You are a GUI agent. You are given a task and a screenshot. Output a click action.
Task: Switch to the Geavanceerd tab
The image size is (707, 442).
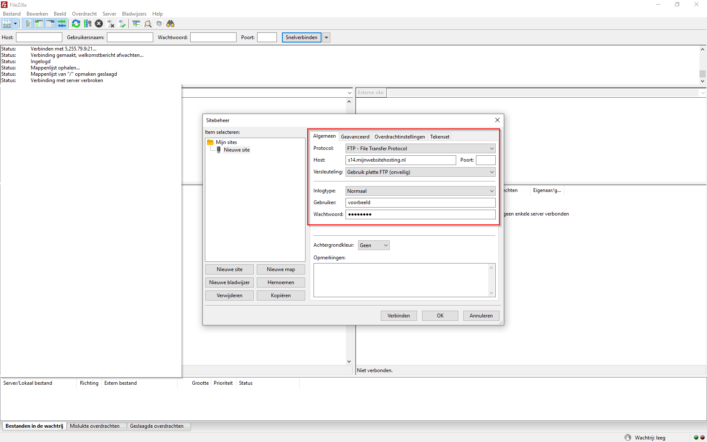tap(355, 137)
